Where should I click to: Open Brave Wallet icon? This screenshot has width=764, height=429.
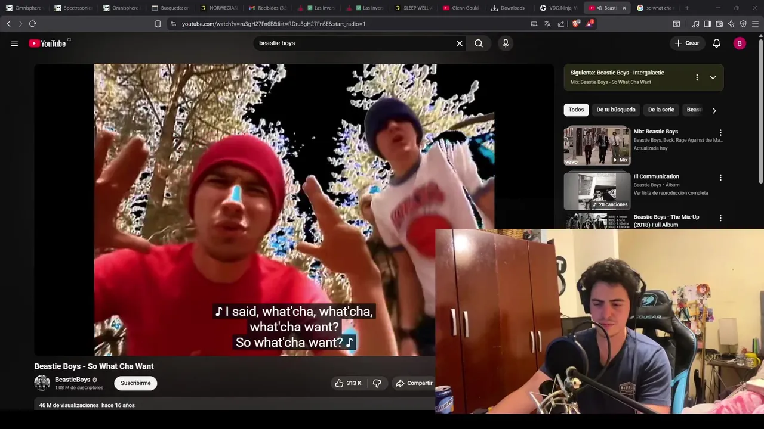tap(719, 24)
